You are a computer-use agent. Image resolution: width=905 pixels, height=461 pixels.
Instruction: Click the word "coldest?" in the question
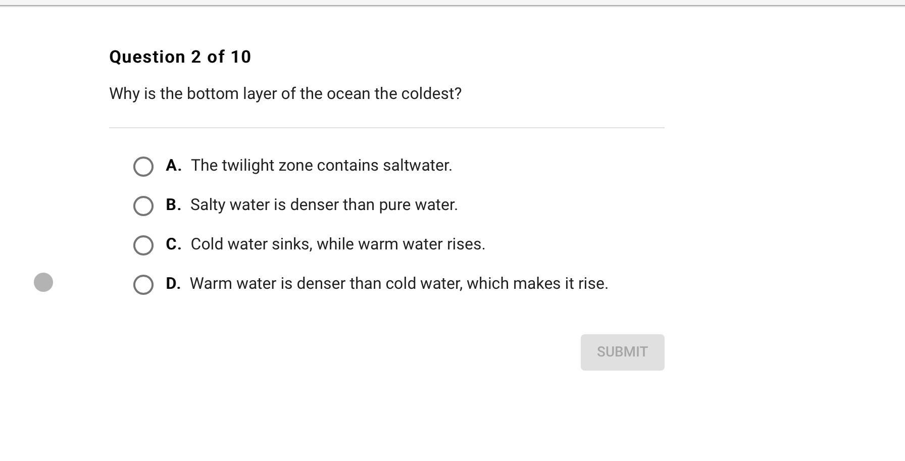tap(431, 94)
